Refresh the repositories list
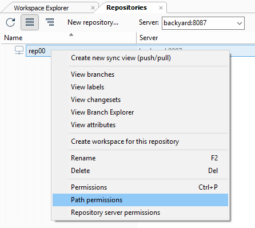 coord(10,22)
